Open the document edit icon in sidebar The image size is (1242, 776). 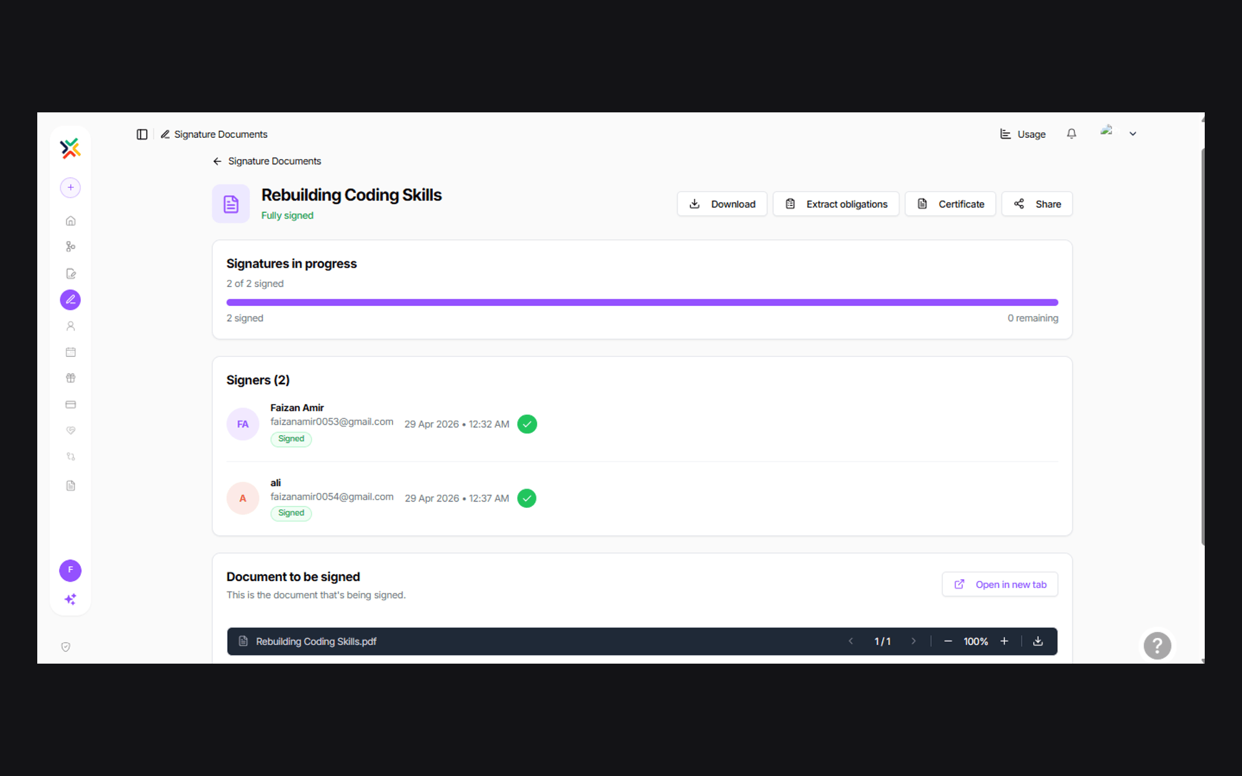[71, 274]
